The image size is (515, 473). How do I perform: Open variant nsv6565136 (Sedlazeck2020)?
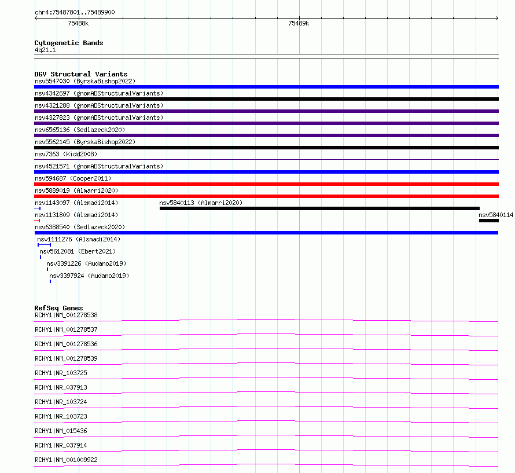pyautogui.click(x=80, y=130)
